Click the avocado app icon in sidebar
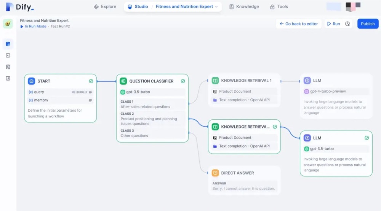Screen dimensions: 381x211 click(8, 24)
